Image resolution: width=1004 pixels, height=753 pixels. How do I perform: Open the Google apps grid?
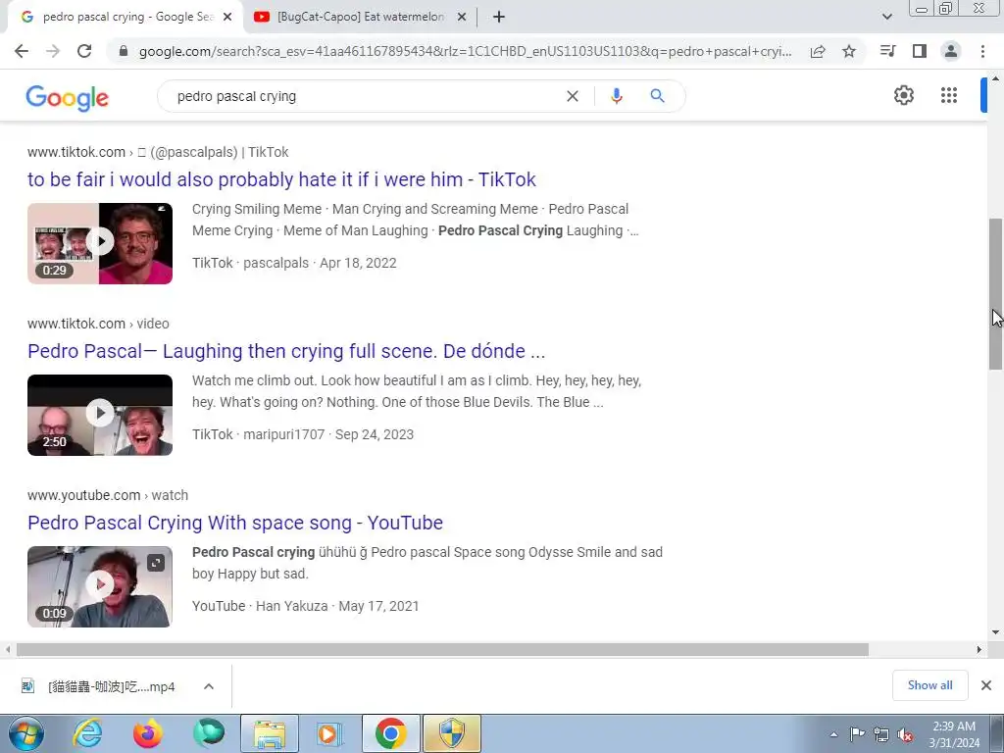[949, 95]
